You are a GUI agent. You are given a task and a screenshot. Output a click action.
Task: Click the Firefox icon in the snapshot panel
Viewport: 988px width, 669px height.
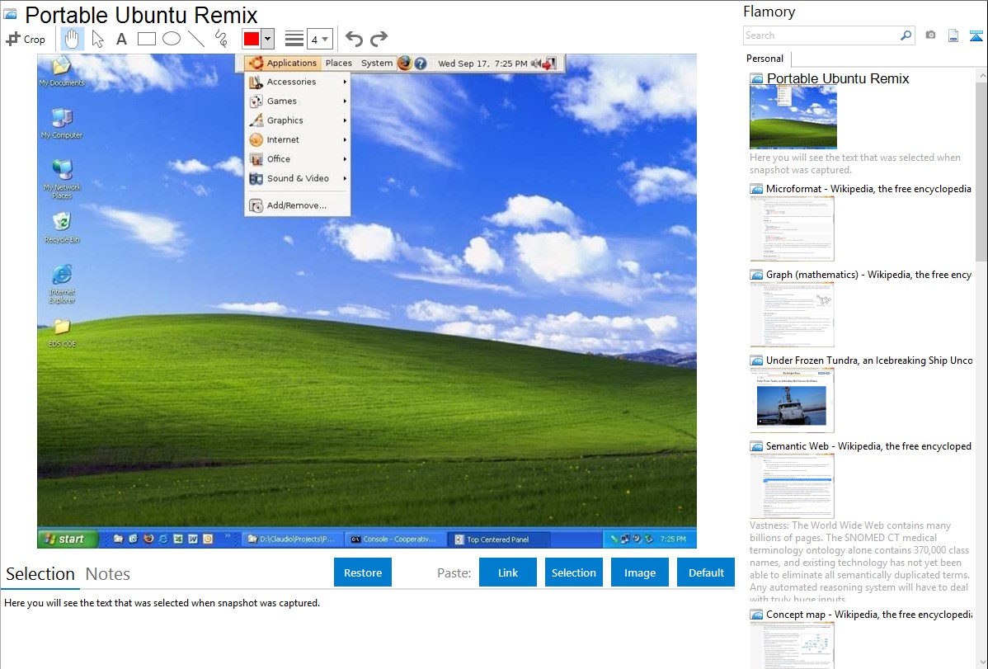point(405,63)
